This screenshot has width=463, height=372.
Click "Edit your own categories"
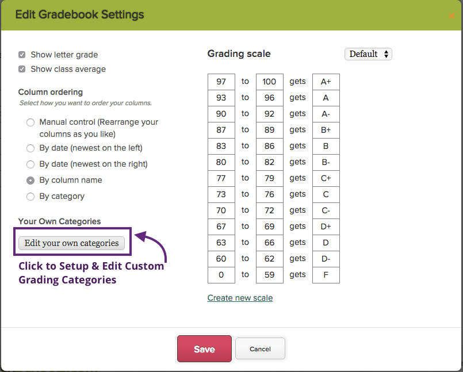click(71, 243)
